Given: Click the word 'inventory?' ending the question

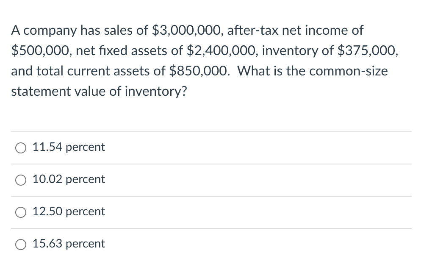Looking at the screenshot, I should [x=156, y=92].
